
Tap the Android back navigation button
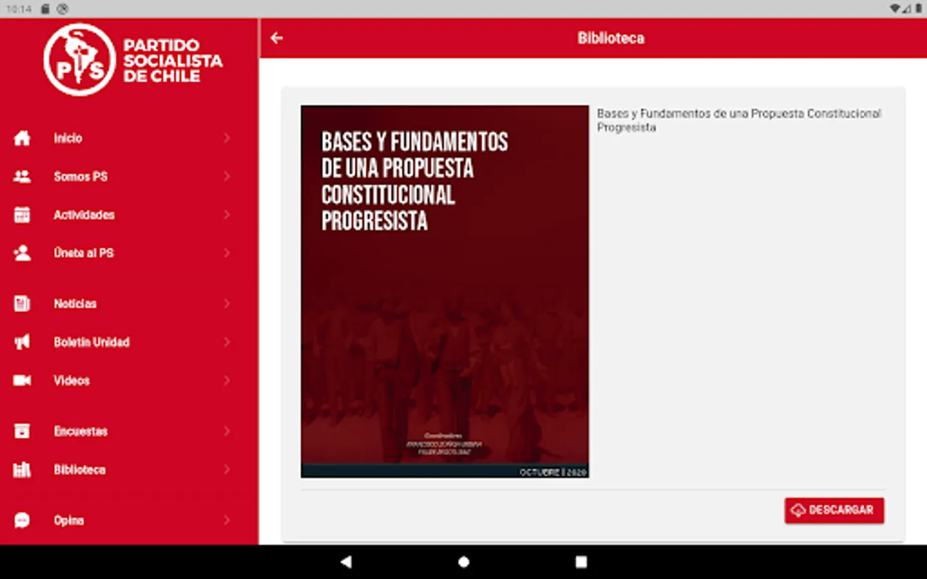click(346, 562)
